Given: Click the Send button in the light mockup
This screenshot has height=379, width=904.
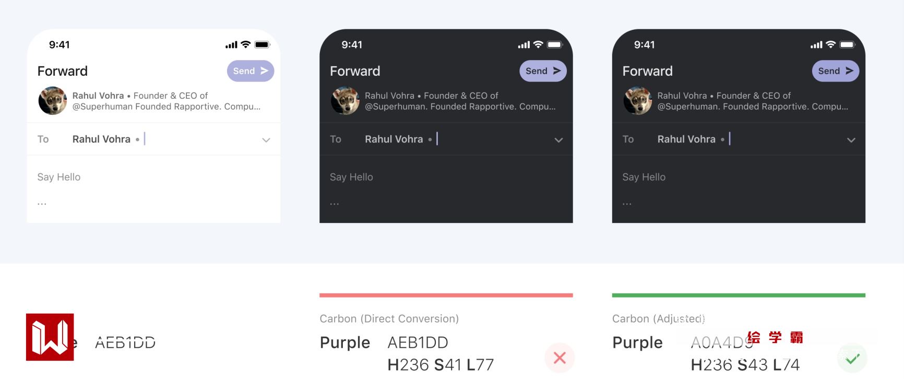Looking at the screenshot, I should 250,71.
